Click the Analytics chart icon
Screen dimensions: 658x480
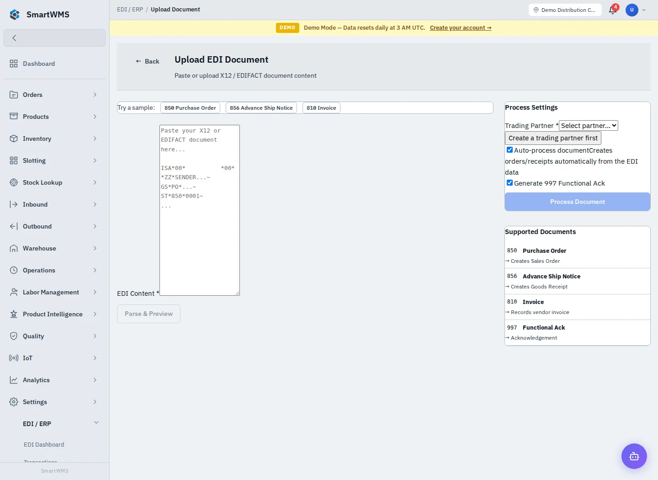point(14,380)
